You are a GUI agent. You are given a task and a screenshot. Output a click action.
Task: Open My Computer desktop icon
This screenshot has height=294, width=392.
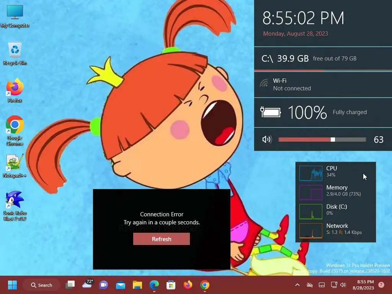pos(15,16)
